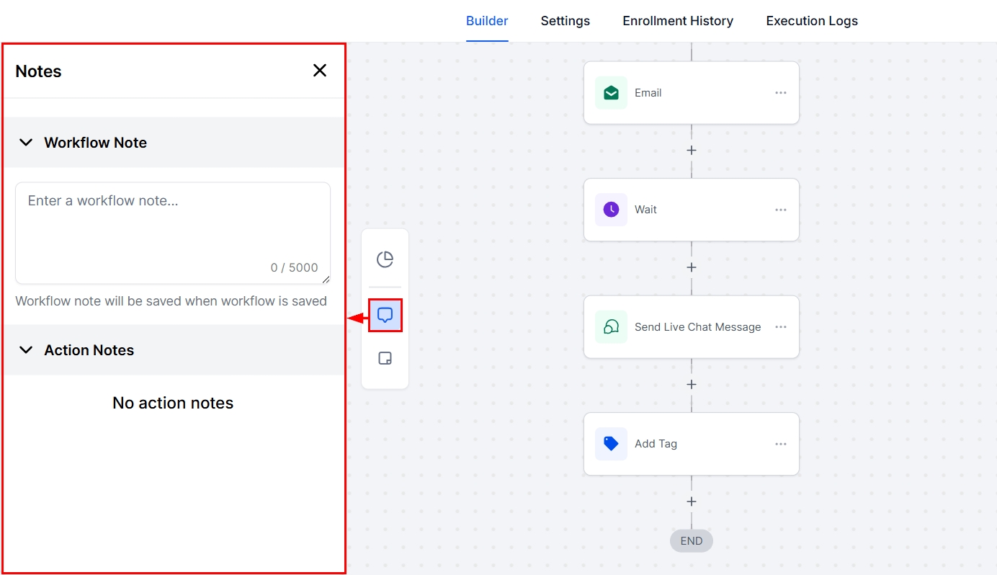Collapse the Action Notes section
This screenshot has height=575, width=997.
(x=26, y=350)
